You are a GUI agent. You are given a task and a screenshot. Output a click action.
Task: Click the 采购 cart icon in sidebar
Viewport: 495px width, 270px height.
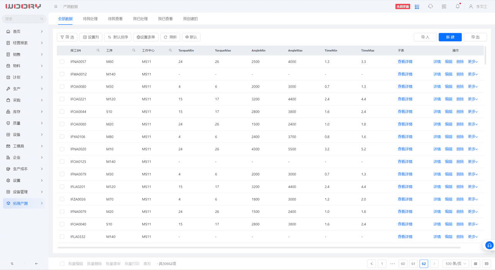pyautogui.click(x=9, y=100)
